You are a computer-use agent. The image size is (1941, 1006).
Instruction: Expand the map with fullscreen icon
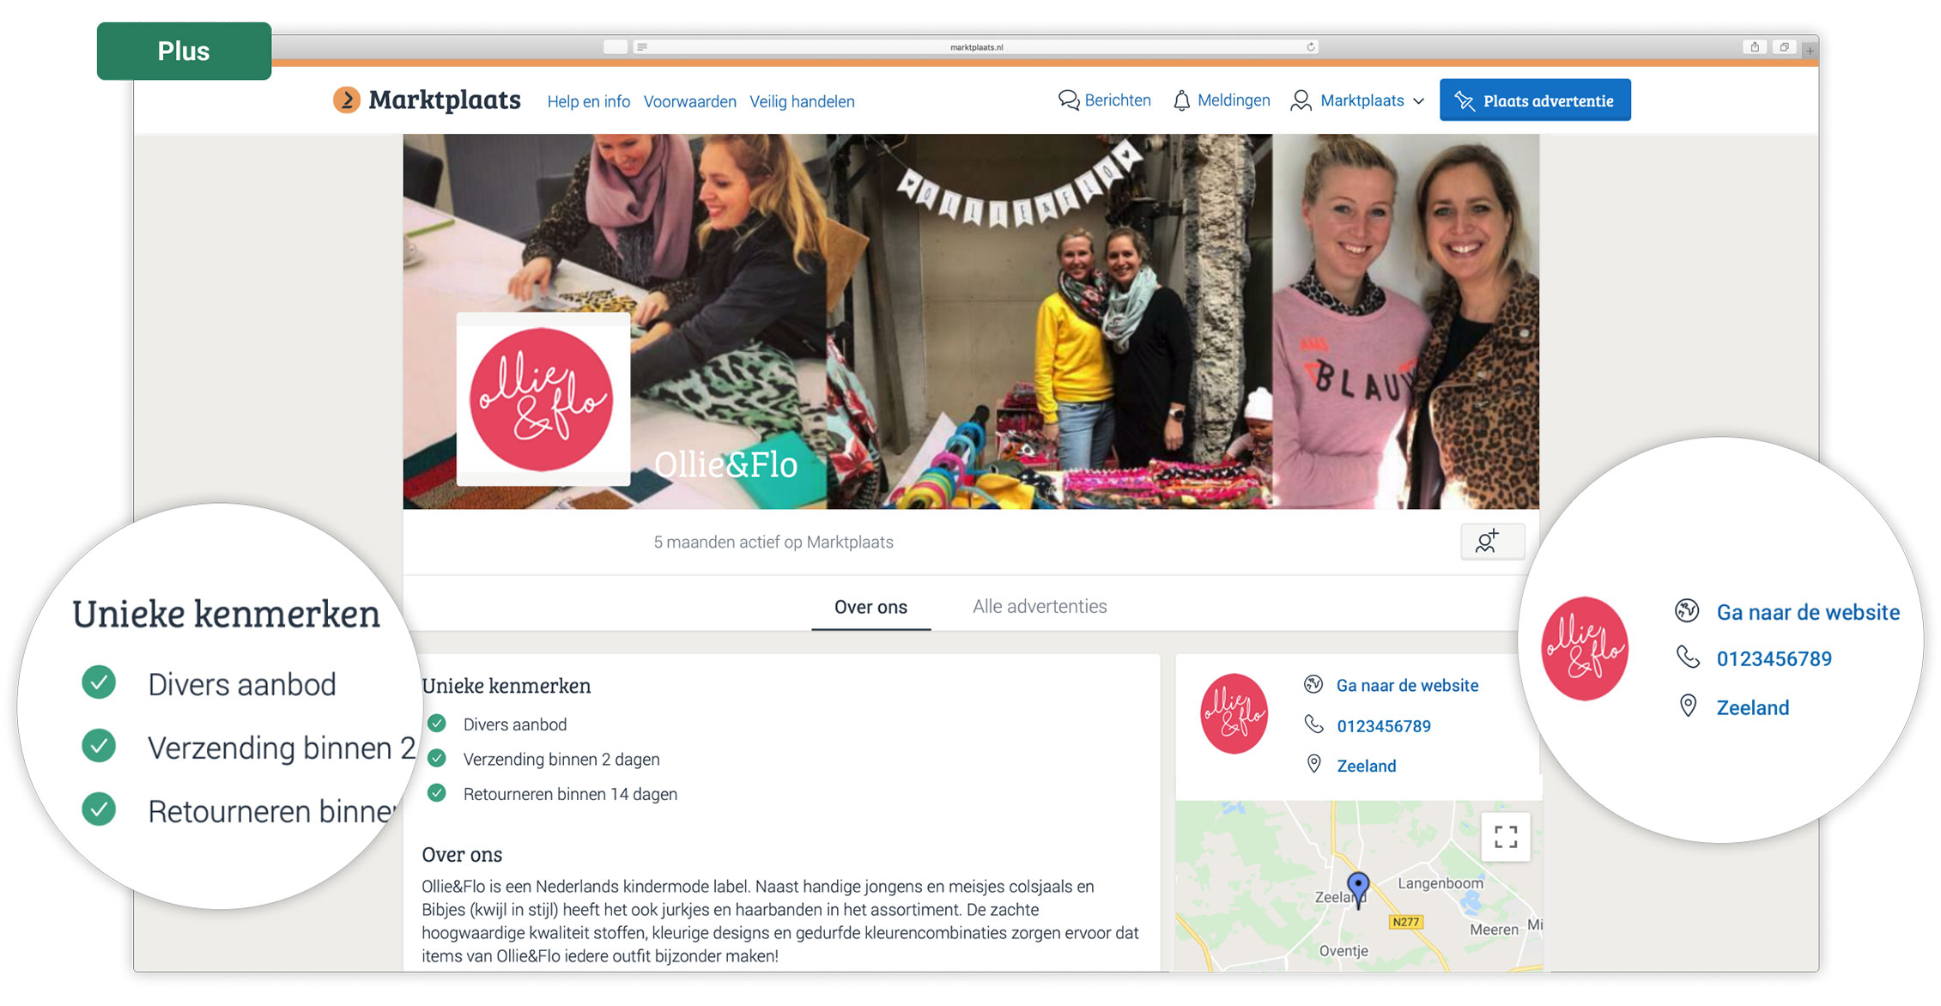pyautogui.click(x=1506, y=837)
